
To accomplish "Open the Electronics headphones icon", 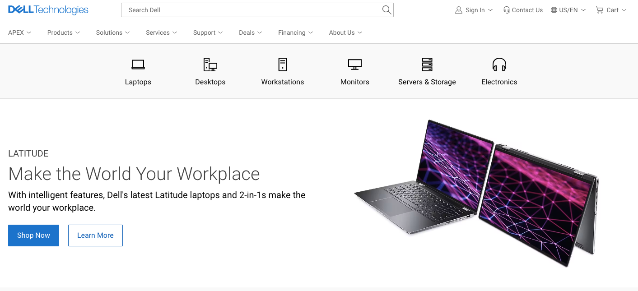I will tap(499, 65).
